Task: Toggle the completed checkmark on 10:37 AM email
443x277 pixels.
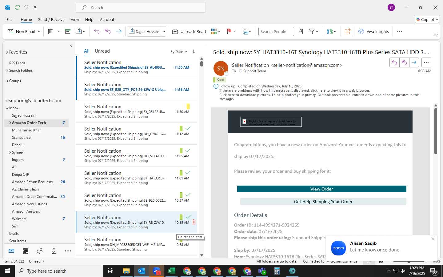Action: click(188, 195)
